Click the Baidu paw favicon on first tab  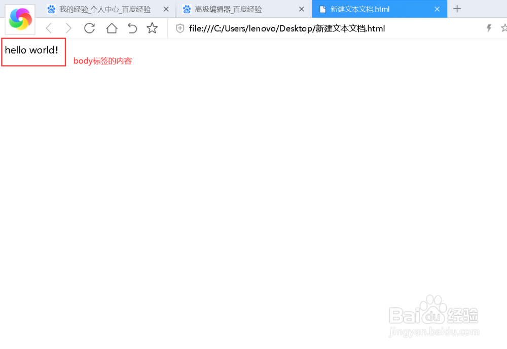(51, 9)
